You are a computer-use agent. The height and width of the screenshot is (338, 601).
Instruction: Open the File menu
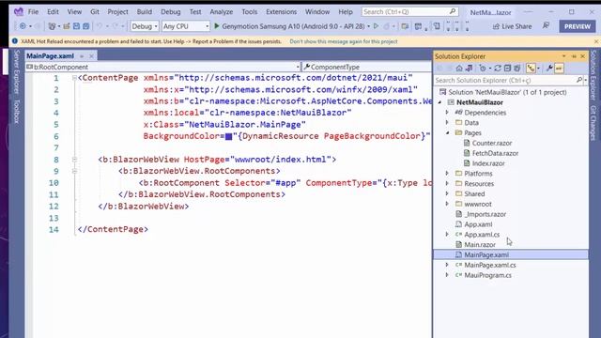33,12
